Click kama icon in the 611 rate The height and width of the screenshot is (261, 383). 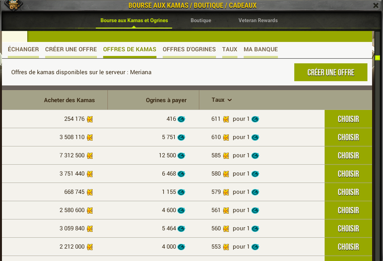tap(226, 119)
